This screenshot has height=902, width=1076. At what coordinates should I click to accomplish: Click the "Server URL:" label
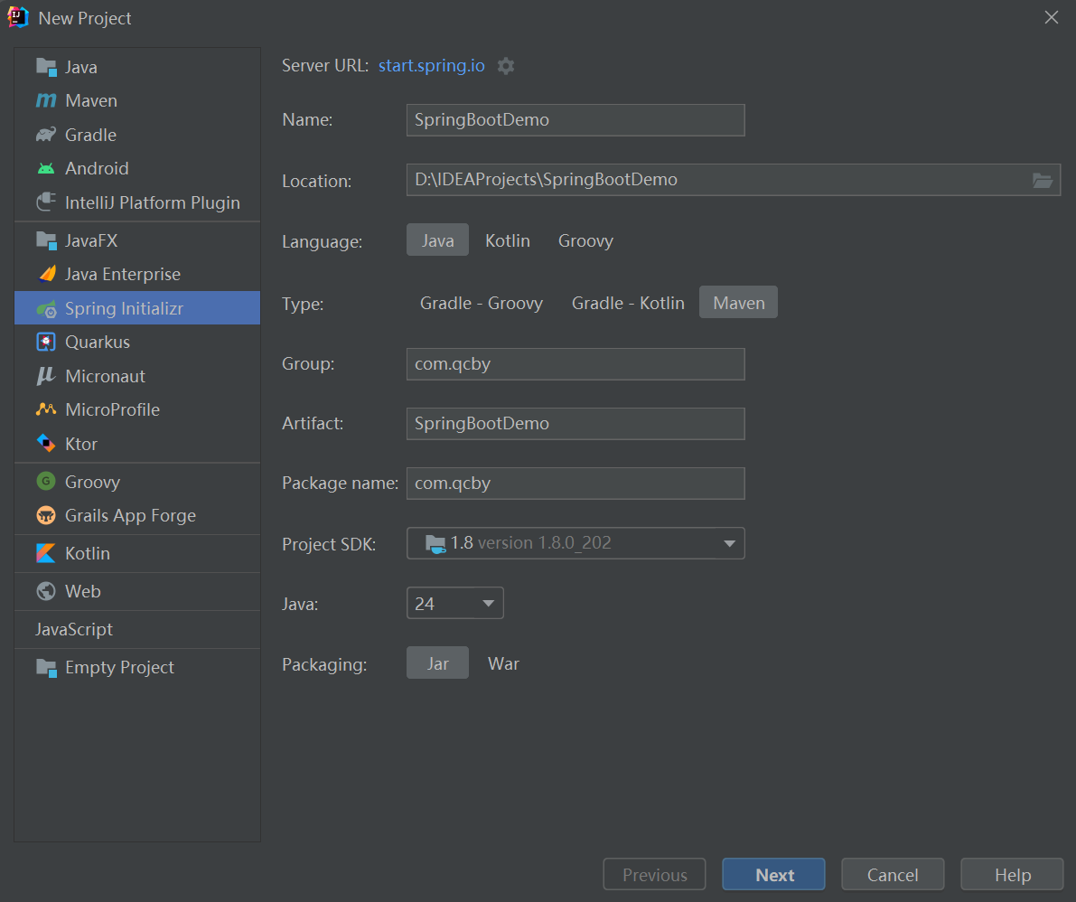[x=325, y=65]
